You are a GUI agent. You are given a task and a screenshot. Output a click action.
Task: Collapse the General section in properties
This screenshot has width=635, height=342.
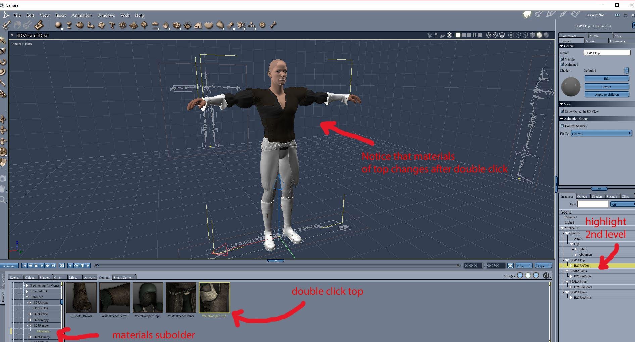point(561,46)
